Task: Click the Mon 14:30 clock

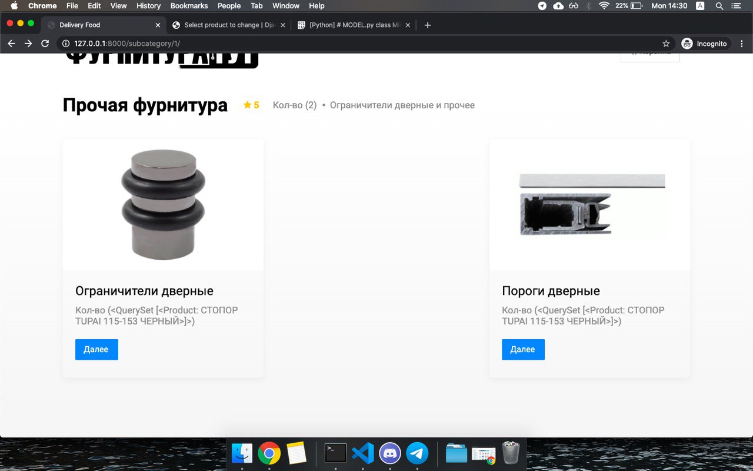Action: coord(669,6)
